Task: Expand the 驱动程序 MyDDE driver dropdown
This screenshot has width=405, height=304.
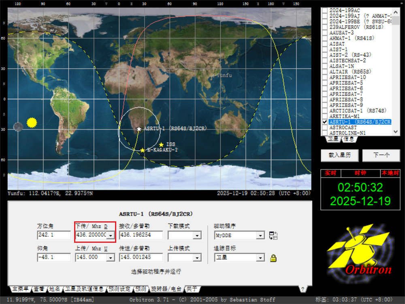Action: (x=260, y=235)
